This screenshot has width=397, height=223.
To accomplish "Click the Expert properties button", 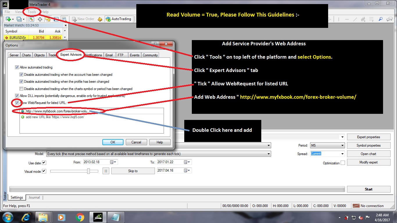I will (x=369, y=137).
